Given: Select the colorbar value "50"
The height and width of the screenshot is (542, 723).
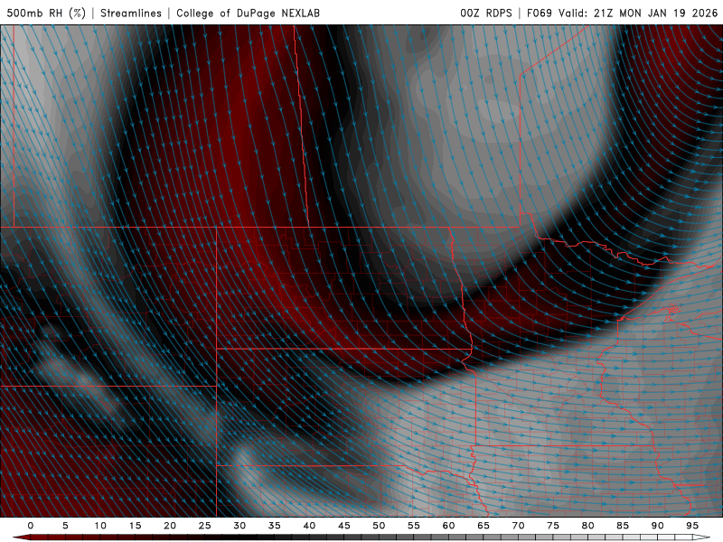Looking at the screenshot, I should [379, 526].
